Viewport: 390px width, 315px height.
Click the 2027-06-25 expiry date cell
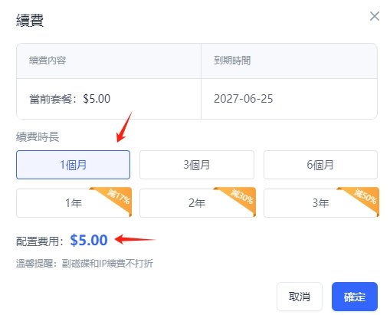[289, 99]
